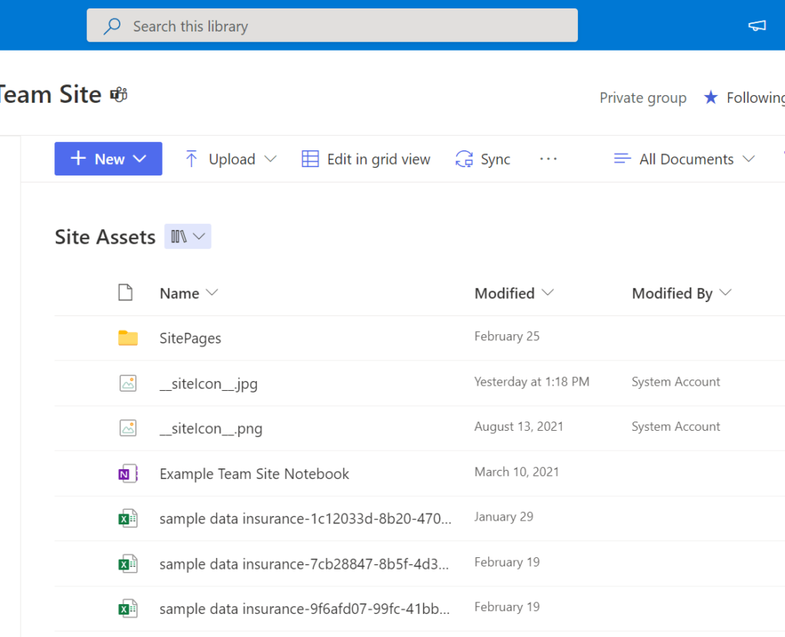Image resolution: width=785 pixels, height=637 pixels.
Task: Open sample data insurance-7cb28847 file
Action: (x=304, y=564)
